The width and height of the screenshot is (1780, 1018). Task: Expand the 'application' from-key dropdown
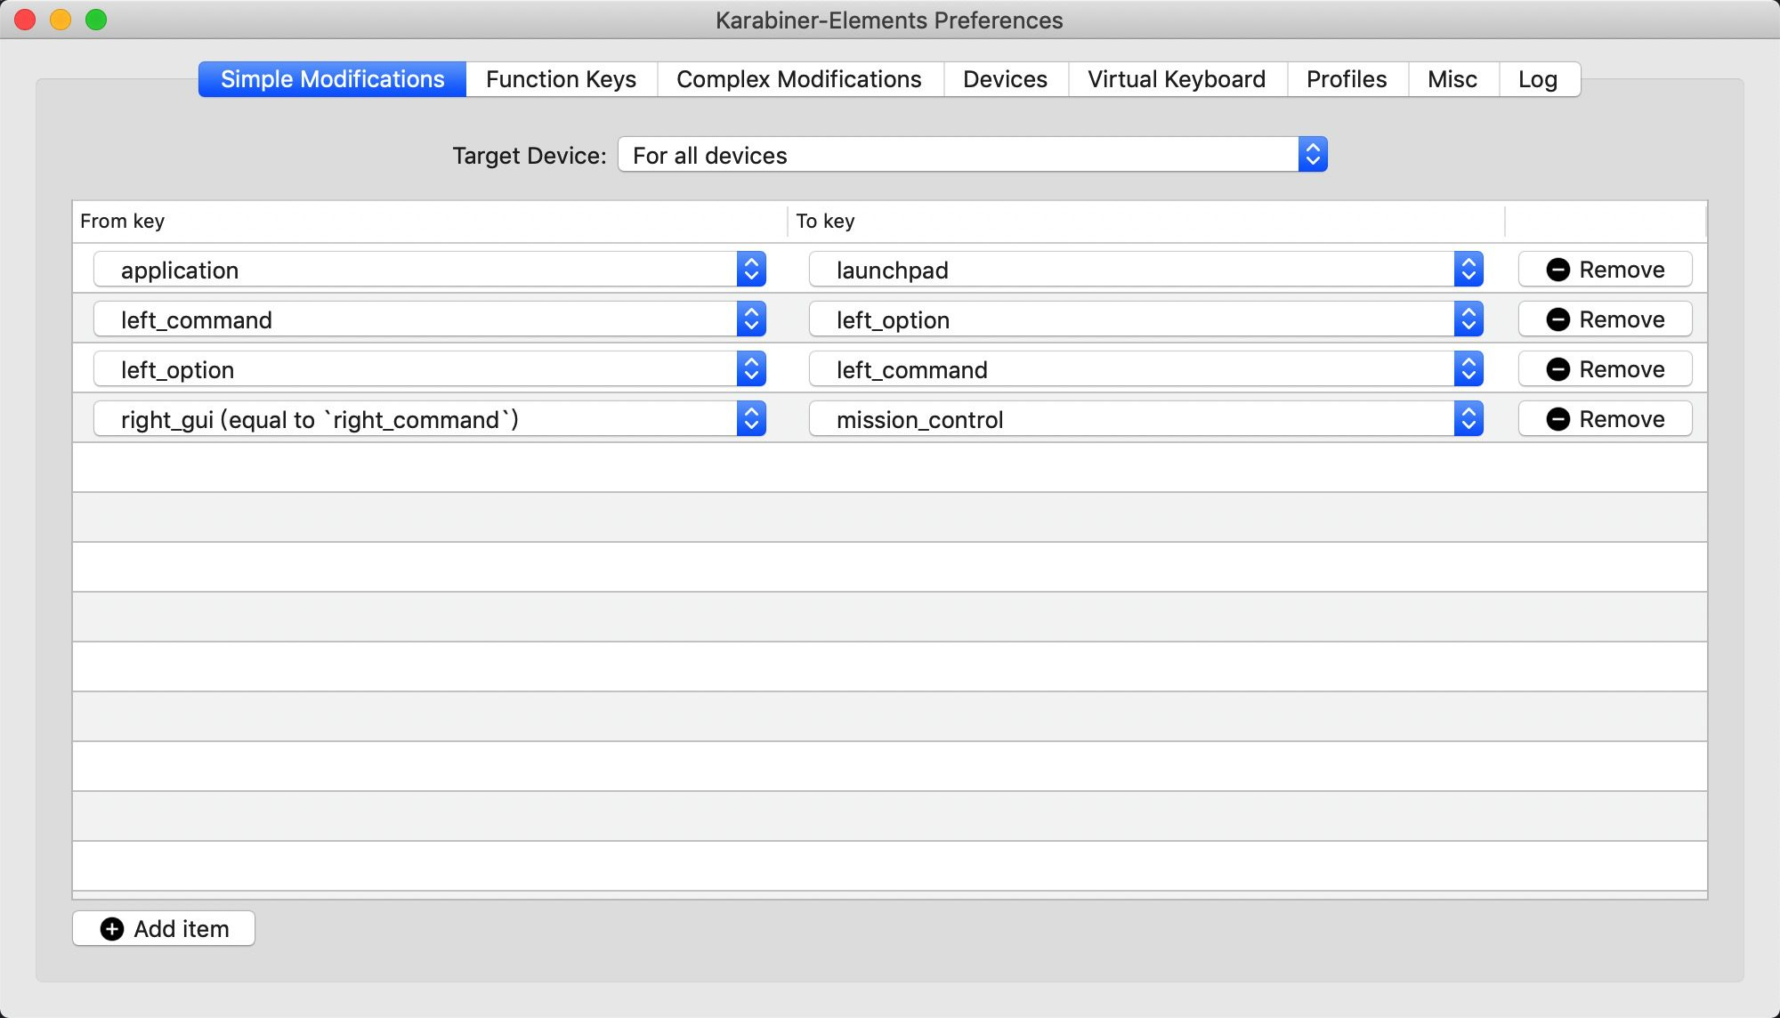coord(430,270)
